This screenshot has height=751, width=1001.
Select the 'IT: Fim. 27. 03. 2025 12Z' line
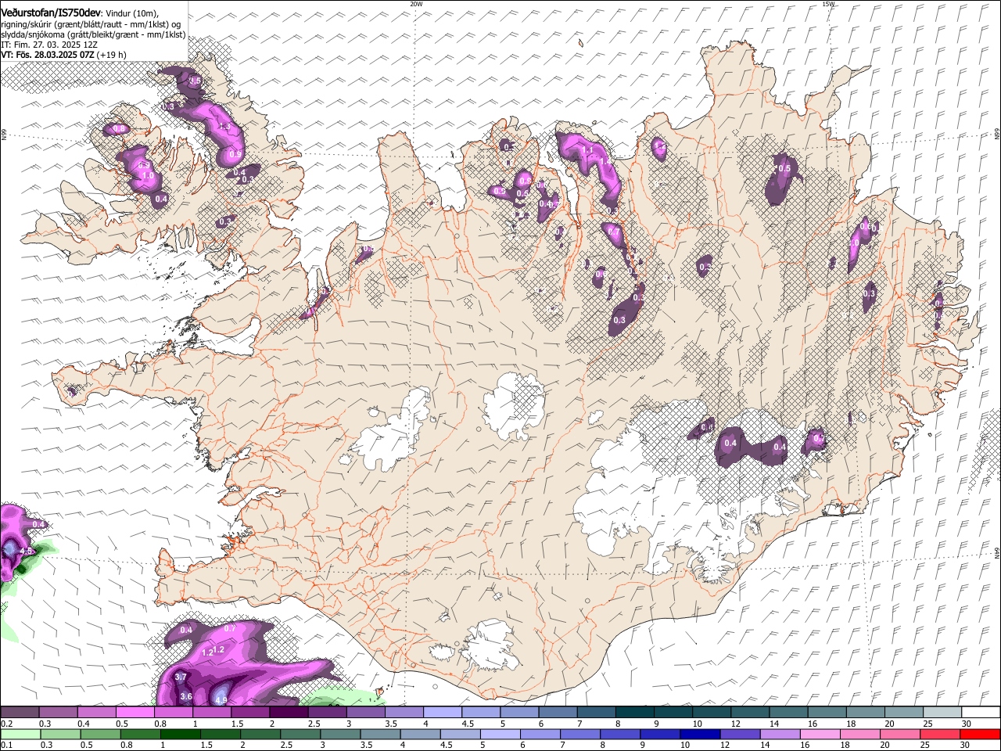48,45
